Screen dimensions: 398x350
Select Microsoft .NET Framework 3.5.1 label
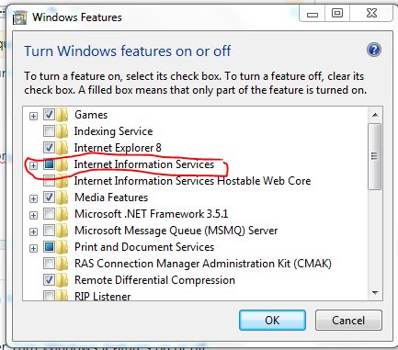tap(152, 214)
